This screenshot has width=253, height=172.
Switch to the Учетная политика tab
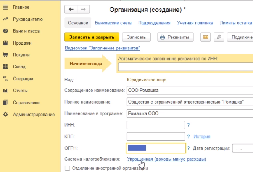point(195,23)
